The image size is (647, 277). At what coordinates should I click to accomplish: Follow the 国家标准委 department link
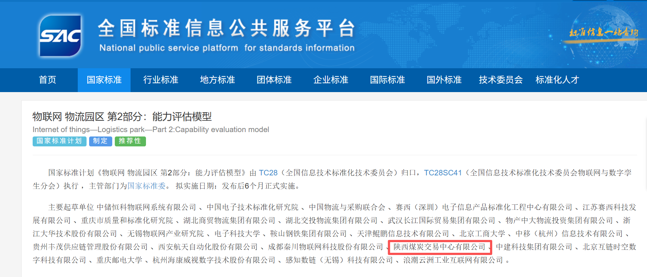[146, 186]
